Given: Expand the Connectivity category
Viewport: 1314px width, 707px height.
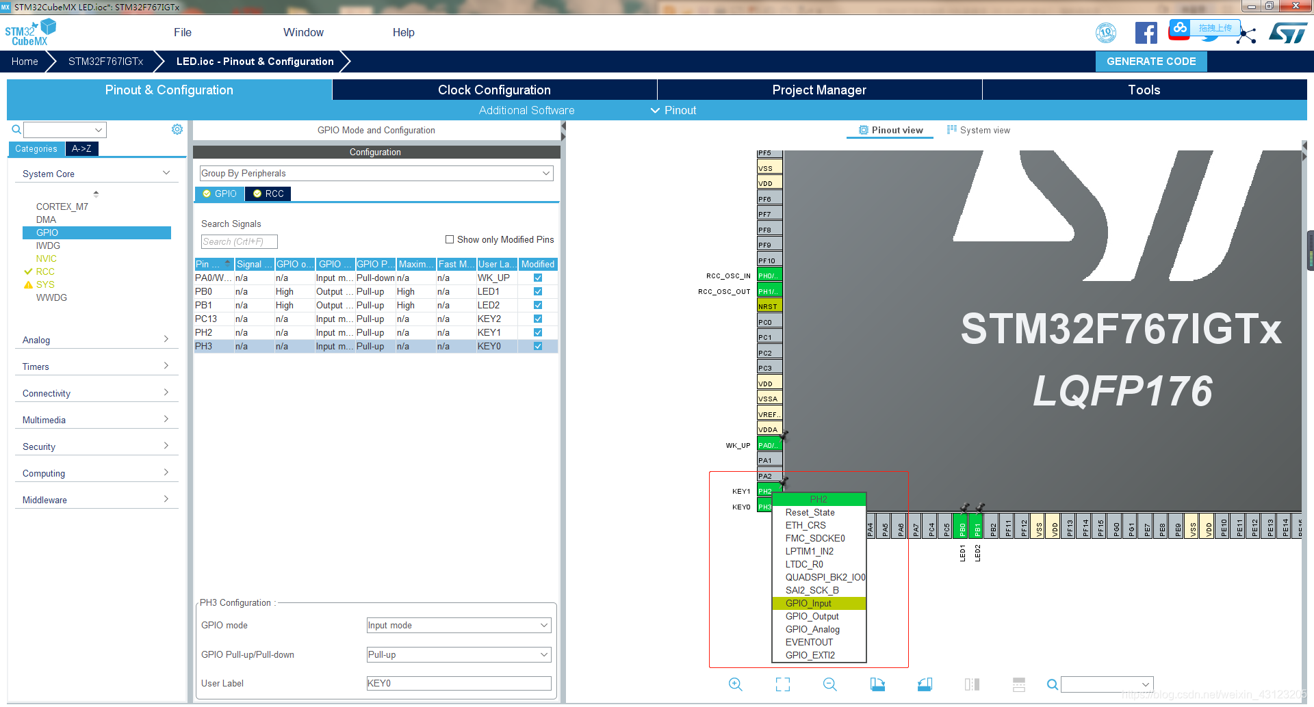Looking at the screenshot, I should pos(96,393).
